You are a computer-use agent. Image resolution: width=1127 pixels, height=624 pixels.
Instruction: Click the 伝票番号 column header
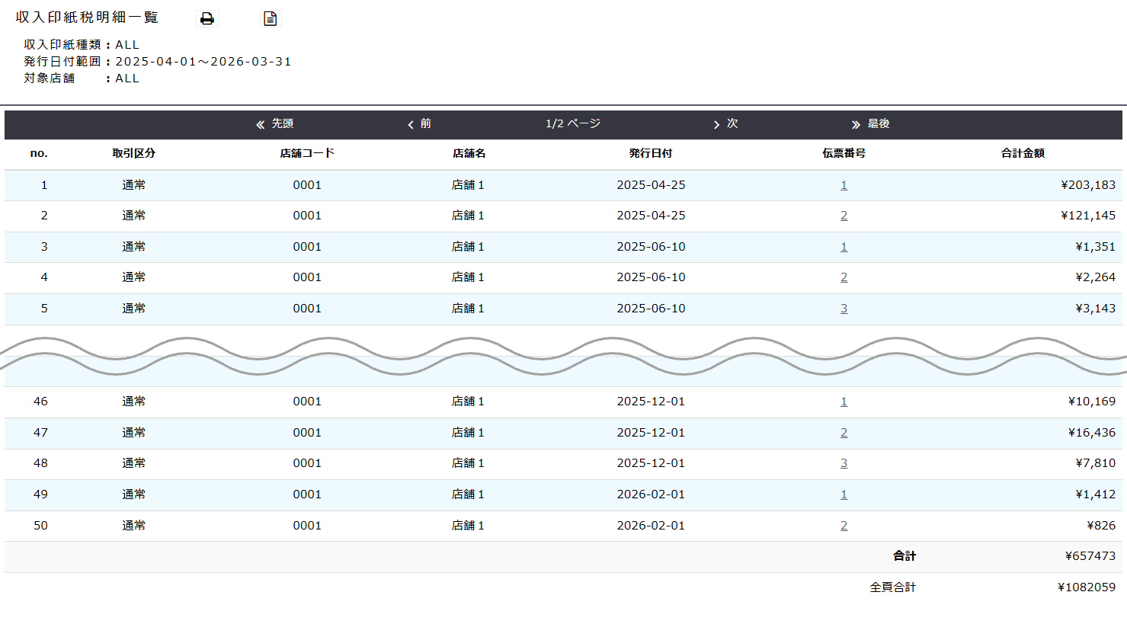pyautogui.click(x=844, y=153)
